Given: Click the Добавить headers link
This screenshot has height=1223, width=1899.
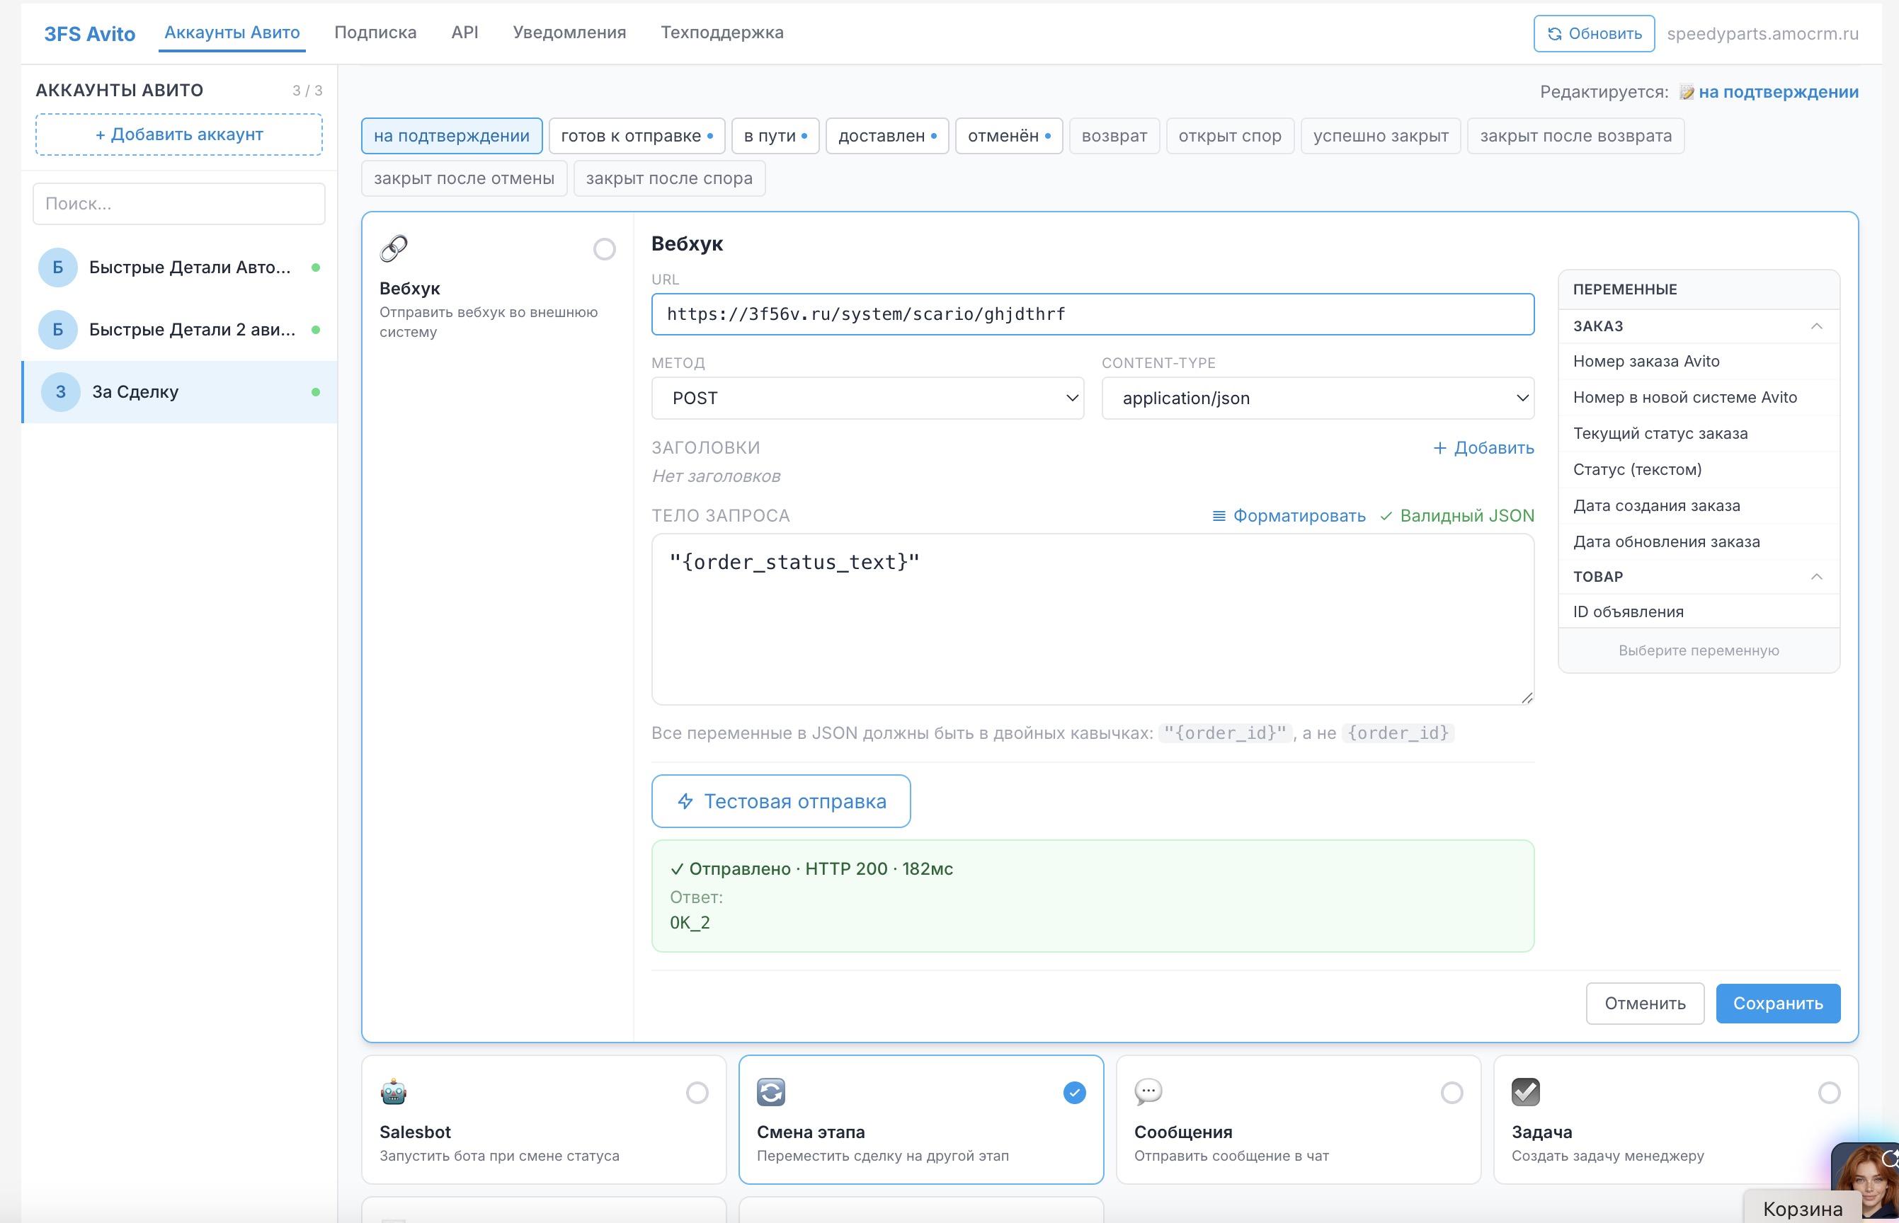Looking at the screenshot, I should pyautogui.click(x=1483, y=448).
